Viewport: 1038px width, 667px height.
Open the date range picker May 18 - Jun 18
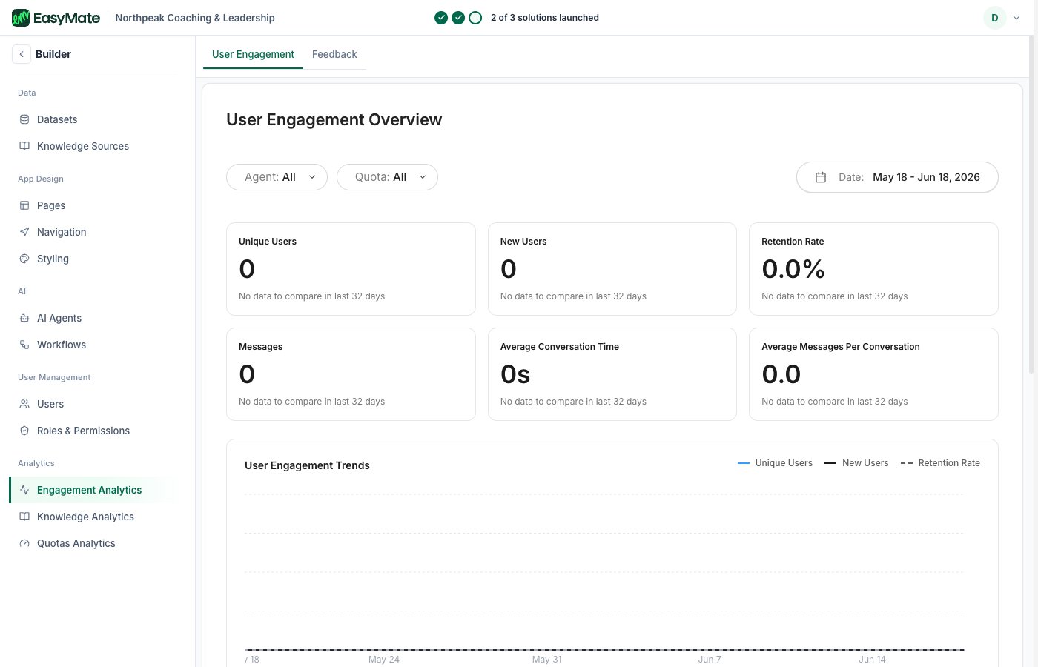pos(897,177)
